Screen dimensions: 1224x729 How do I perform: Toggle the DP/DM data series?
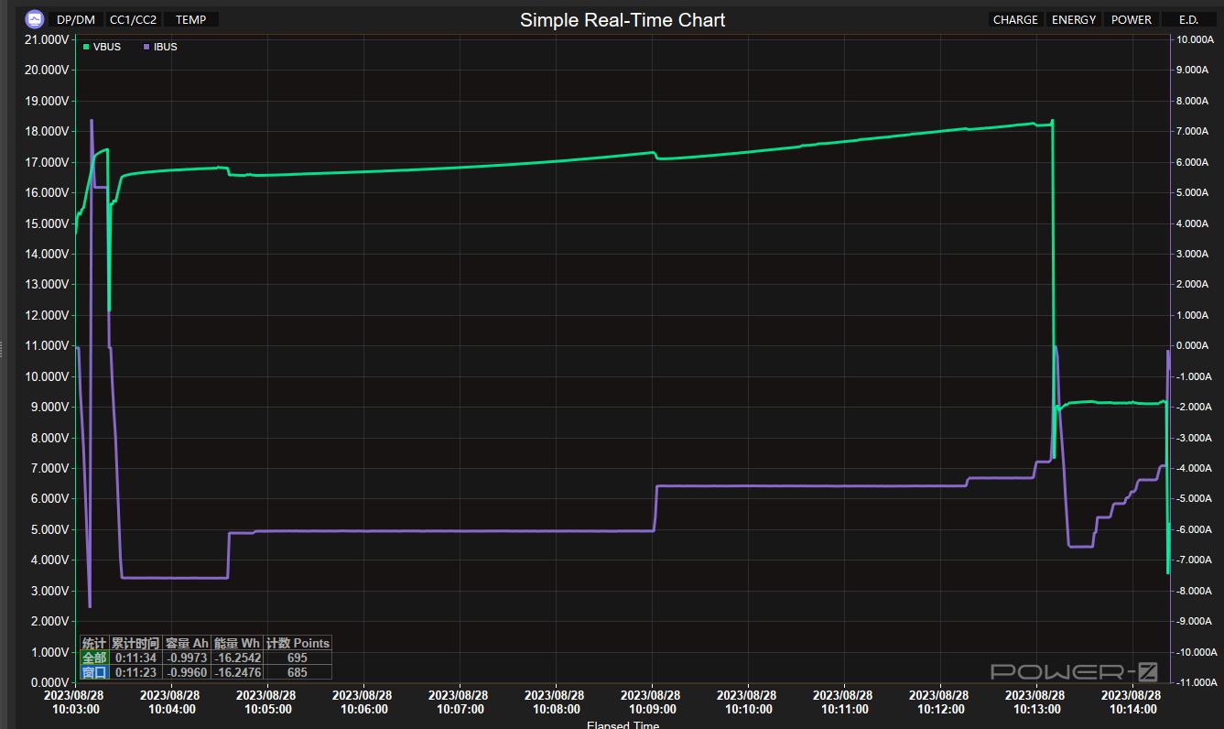point(75,19)
